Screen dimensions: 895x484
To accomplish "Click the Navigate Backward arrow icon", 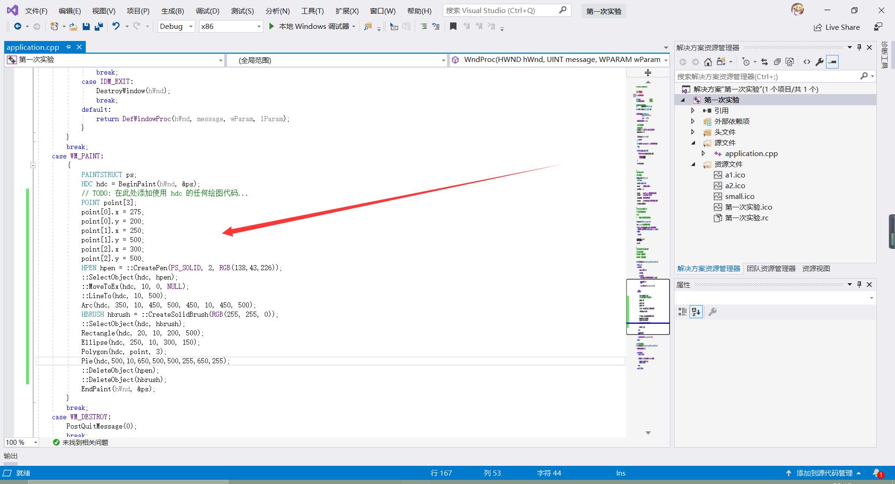I will click(x=18, y=27).
